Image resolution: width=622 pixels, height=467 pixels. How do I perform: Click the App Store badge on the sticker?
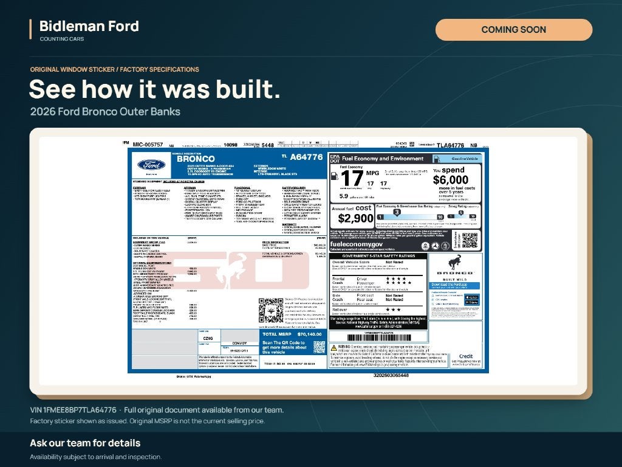(x=471, y=297)
